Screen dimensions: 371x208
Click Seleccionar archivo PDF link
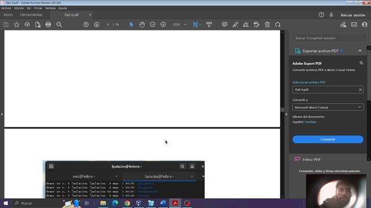pyautogui.click(x=309, y=82)
